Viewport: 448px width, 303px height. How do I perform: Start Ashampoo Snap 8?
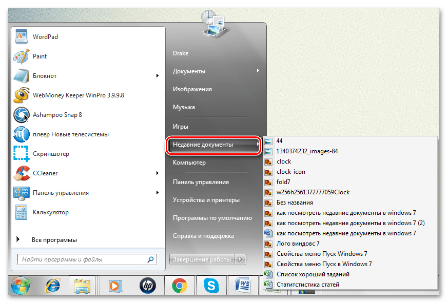click(57, 115)
